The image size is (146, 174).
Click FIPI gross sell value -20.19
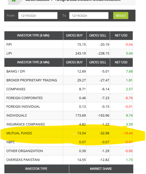pos(104,45)
